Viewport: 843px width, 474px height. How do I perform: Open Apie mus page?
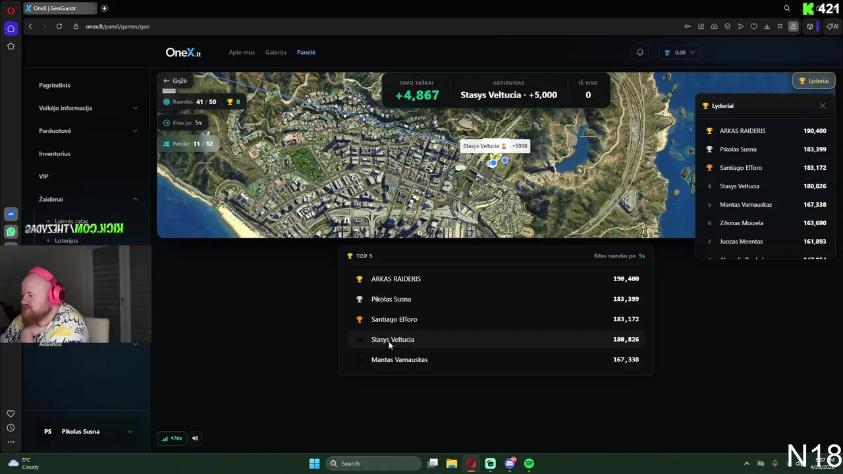coord(242,52)
